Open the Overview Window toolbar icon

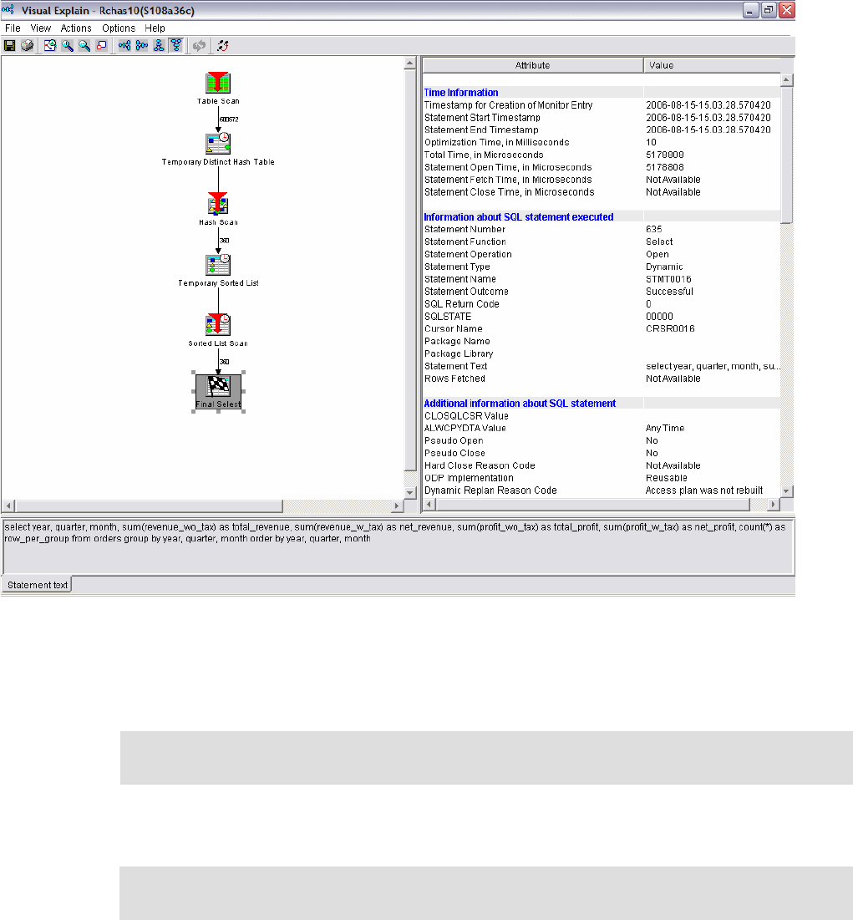[x=99, y=45]
